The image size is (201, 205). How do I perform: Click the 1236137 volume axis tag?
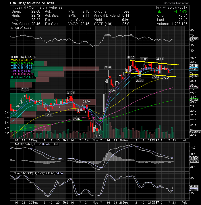(x=195, y=132)
